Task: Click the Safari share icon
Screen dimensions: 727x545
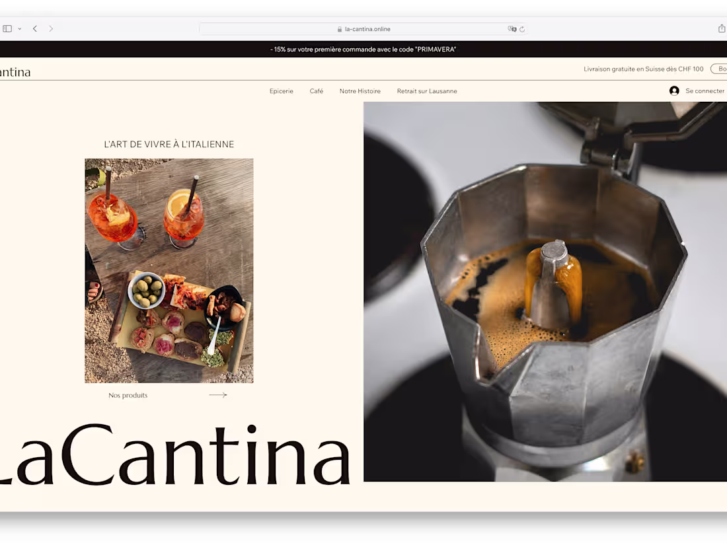Action: tap(721, 28)
